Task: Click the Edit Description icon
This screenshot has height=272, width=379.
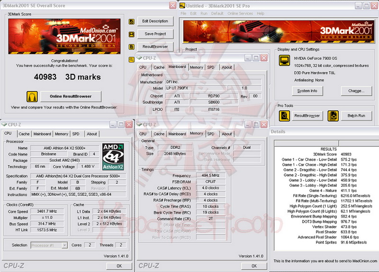Action: [x=131, y=22]
